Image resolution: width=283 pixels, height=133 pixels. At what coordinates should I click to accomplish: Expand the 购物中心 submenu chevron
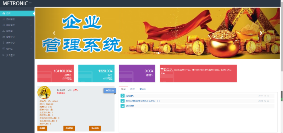(31, 37)
